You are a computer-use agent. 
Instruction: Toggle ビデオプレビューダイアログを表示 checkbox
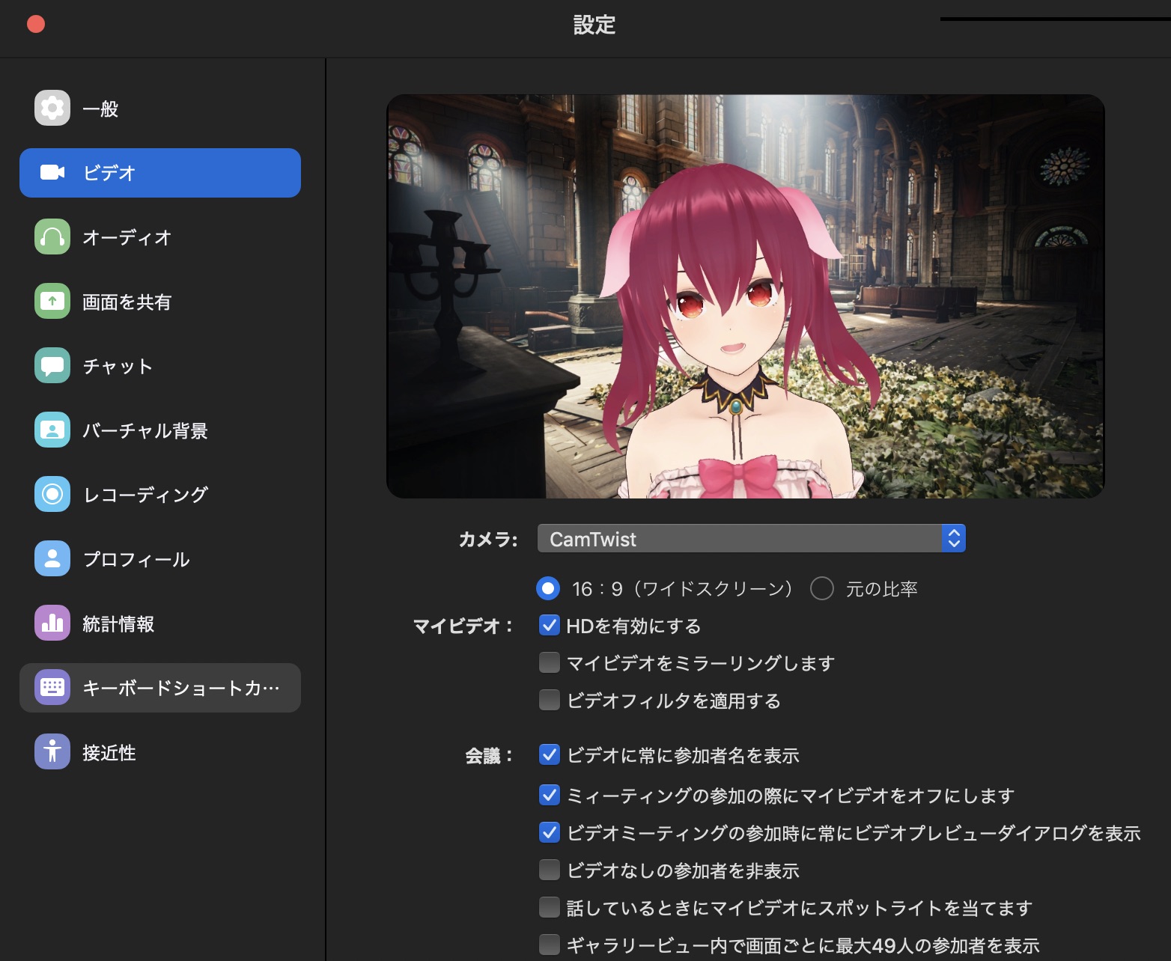(x=550, y=832)
